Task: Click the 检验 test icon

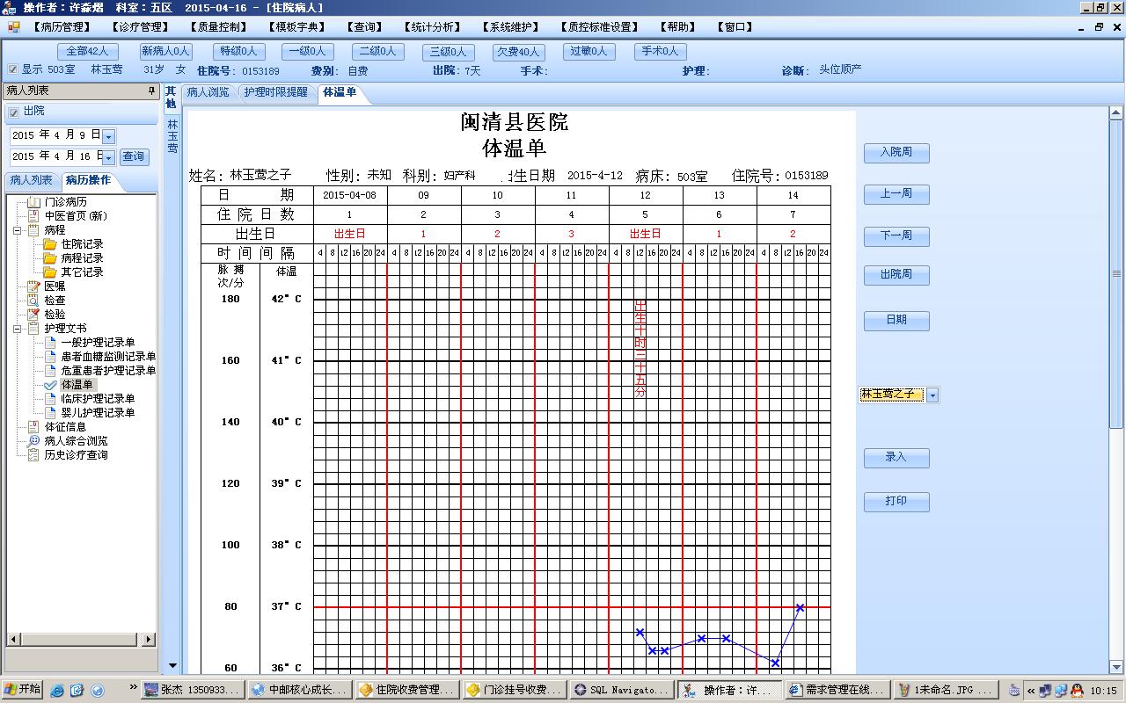Action: 34,315
